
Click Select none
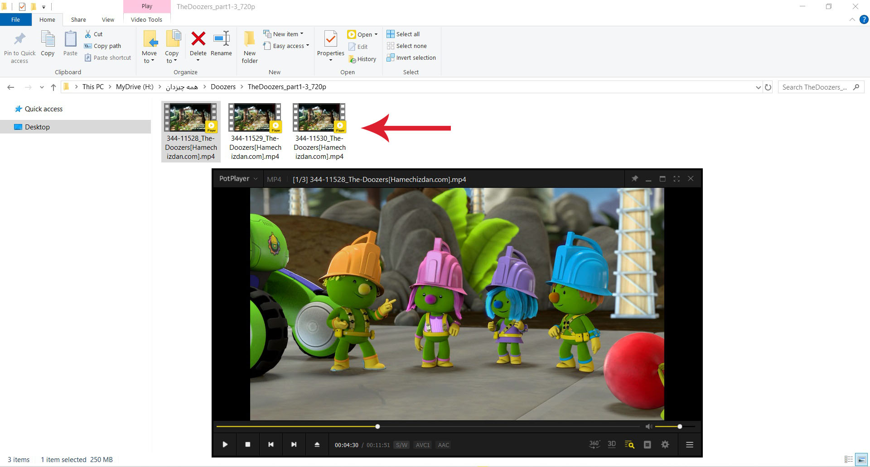(x=407, y=46)
